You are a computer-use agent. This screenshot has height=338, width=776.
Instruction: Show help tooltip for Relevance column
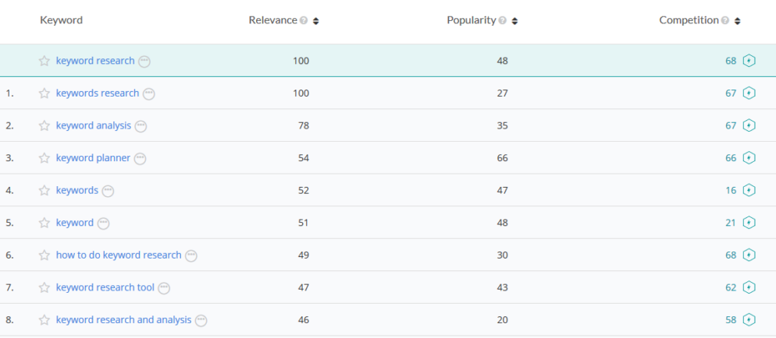(x=304, y=21)
